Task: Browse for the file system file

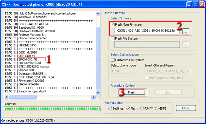Action: pyautogui.click(x=185, y=45)
